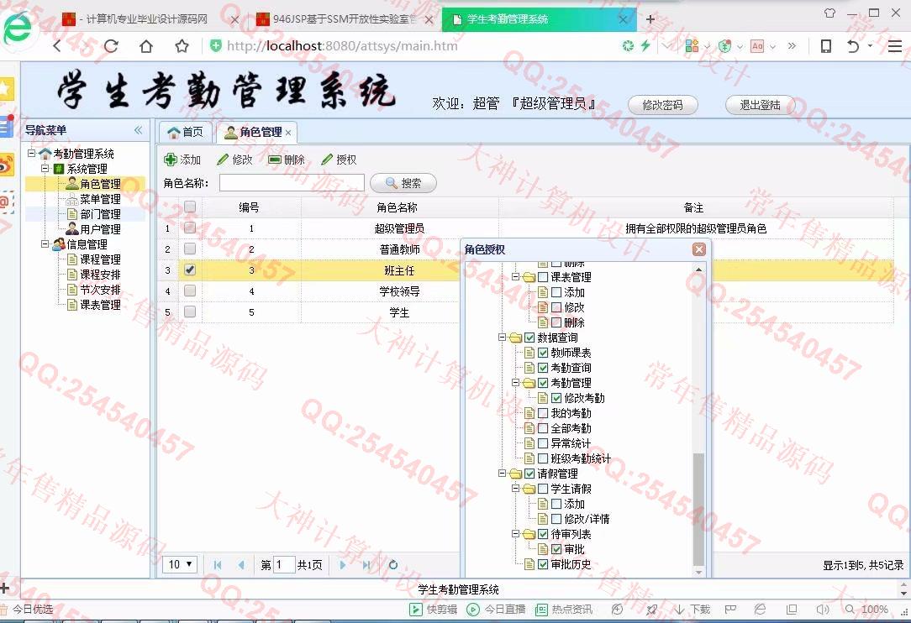Close the 角色授权 dialog
Image resolution: width=911 pixels, height=623 pixels.
coord(698,249)
